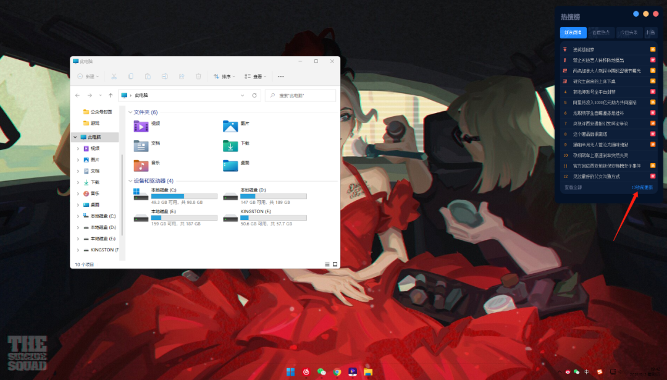This screenshot has height=380, width=667.
Task: Switch to details list view icon
Action: click(x=327, y=264)
